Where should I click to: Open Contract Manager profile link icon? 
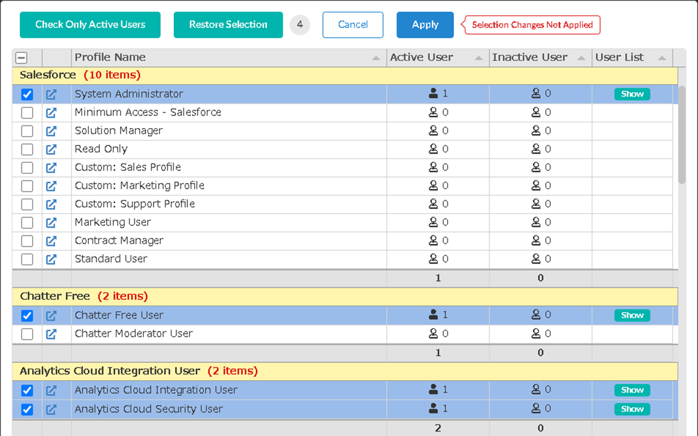[x=51, y=240]
